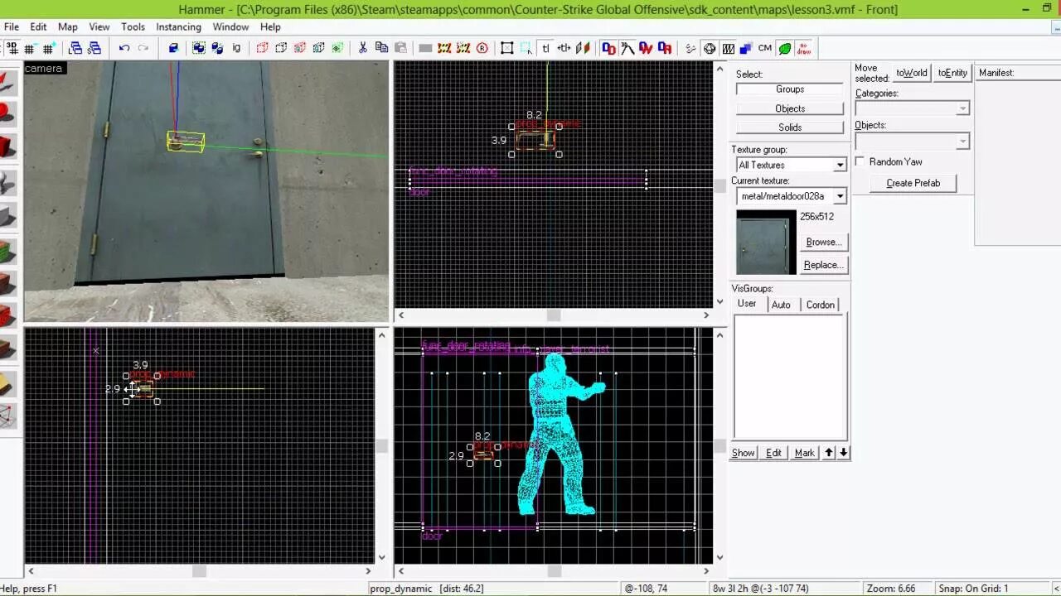Switch to the Auto tab in VisGroups

(x=781, y=305)
